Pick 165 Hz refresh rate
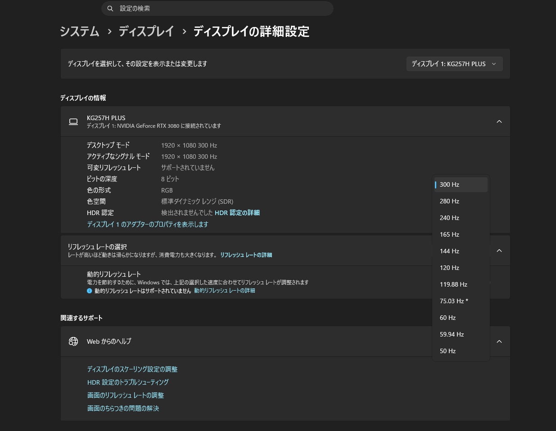Viewport: 556px width, 431px height. coord(461,234)
